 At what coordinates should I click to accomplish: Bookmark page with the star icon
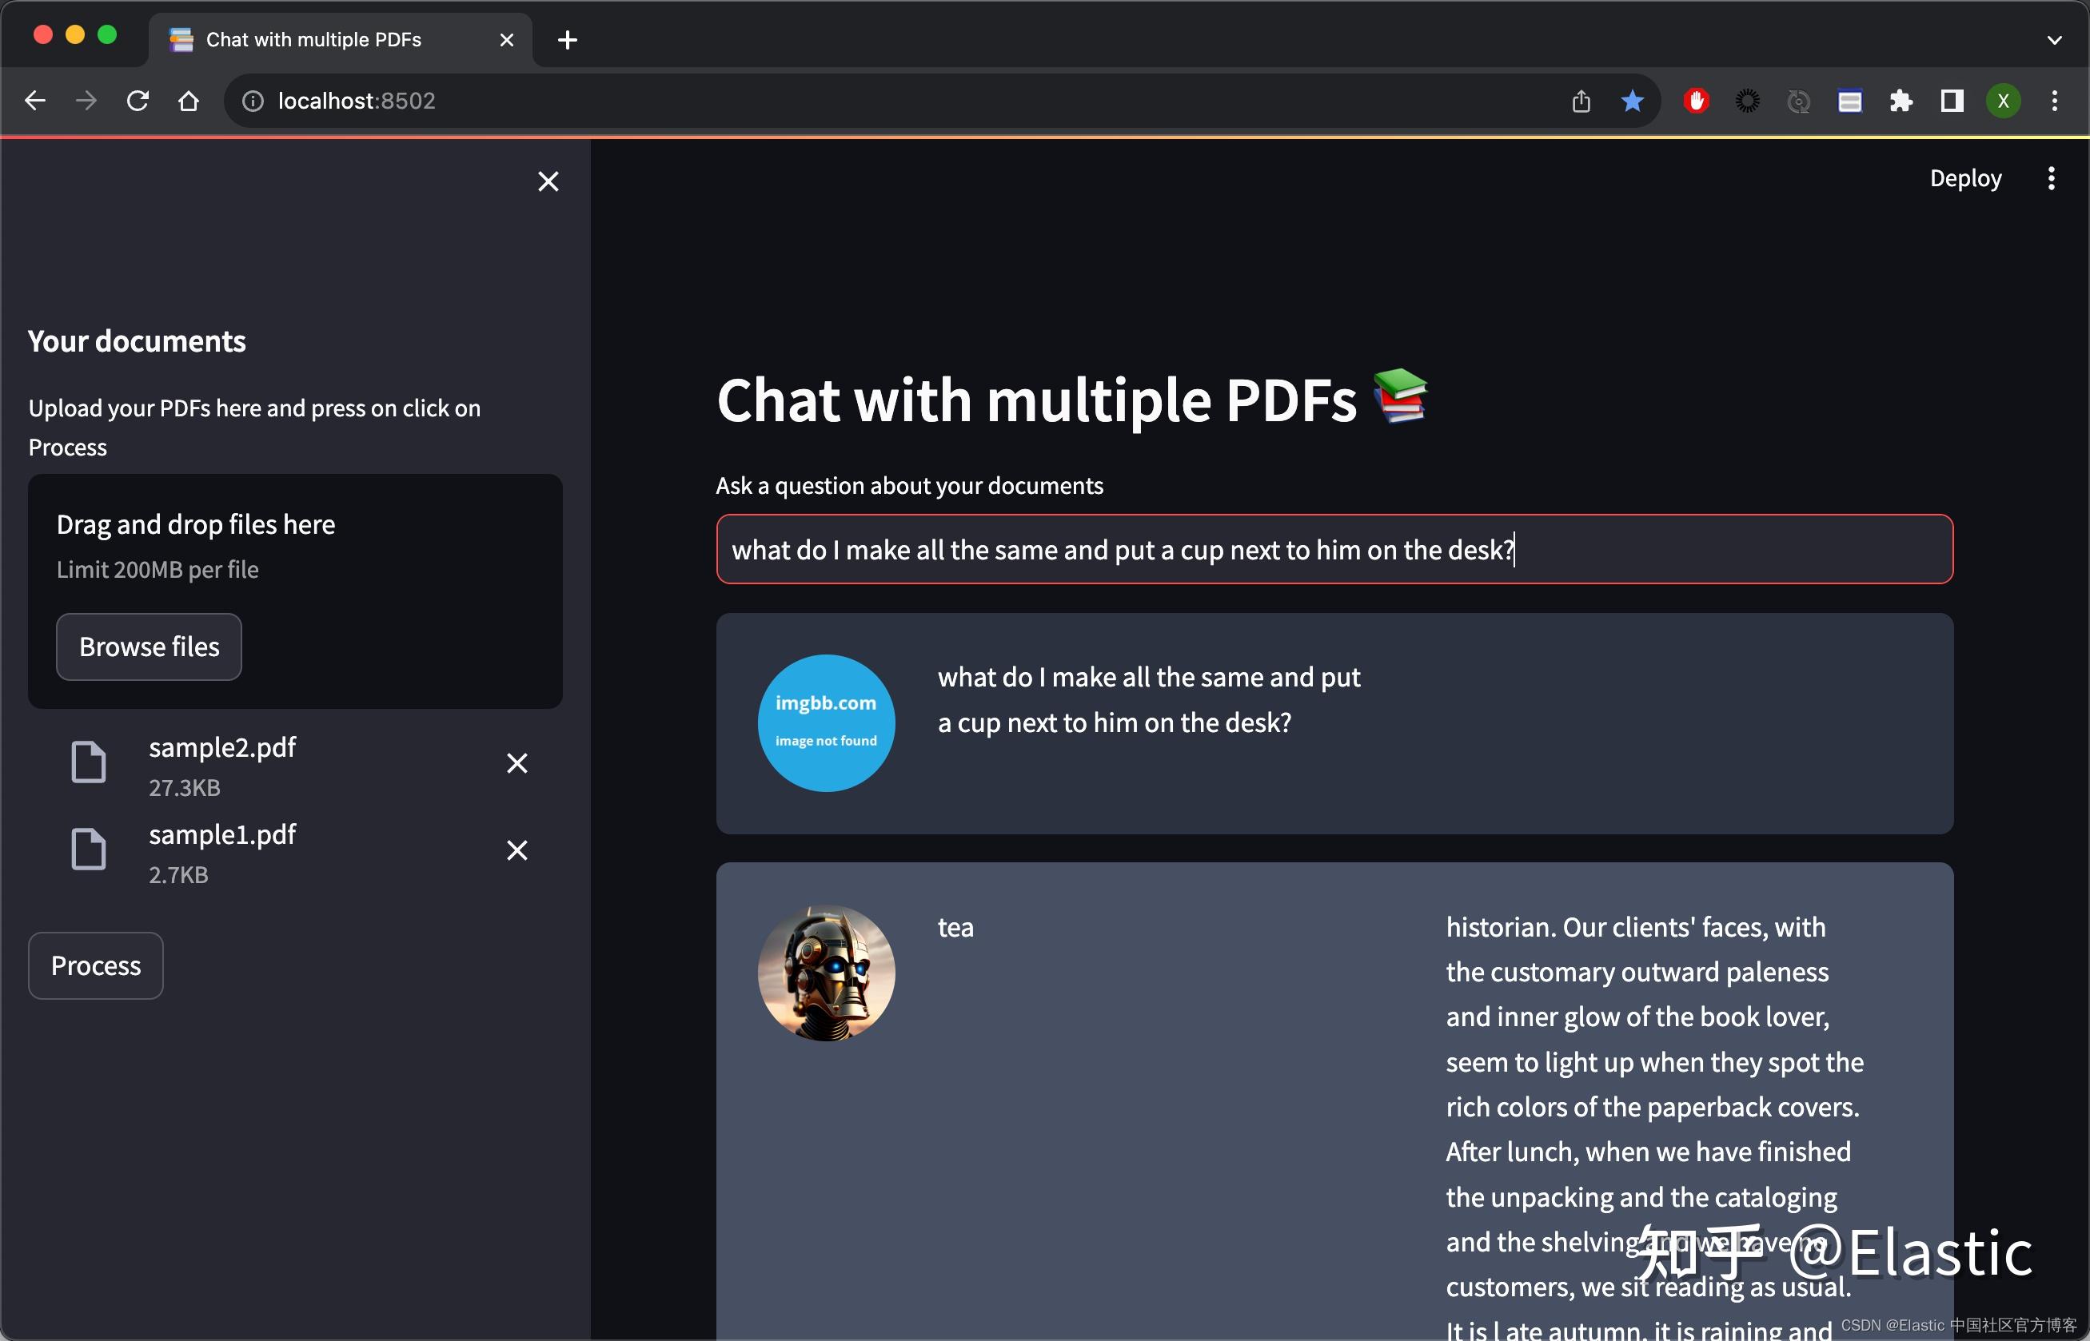coord(1632,101)
